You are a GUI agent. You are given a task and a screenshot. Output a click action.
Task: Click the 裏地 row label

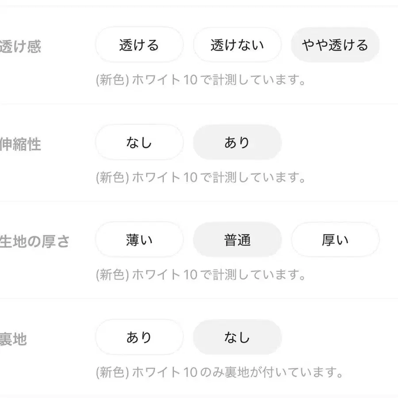(13, 339)
